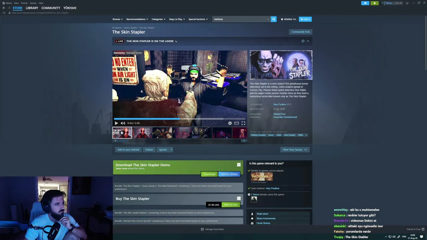Seek within the trailer progress bar
The height and width of the screenshot is (240, 427).
[180, 119]
